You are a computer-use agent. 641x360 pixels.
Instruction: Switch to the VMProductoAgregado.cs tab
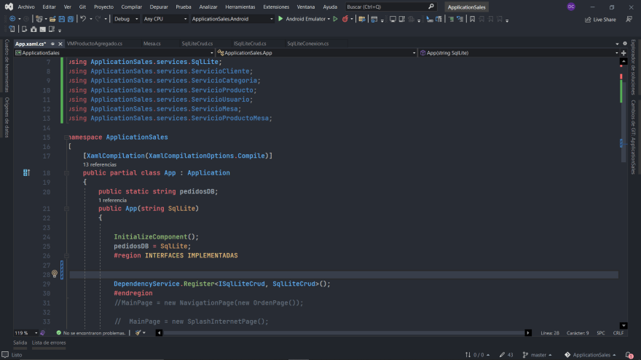coord(95,44)
